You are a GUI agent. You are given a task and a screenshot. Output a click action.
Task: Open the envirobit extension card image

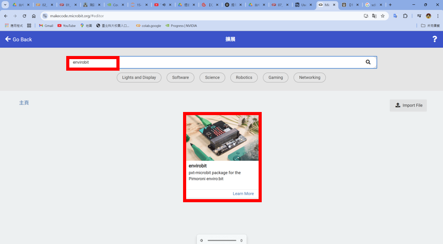tap(222, 138)
